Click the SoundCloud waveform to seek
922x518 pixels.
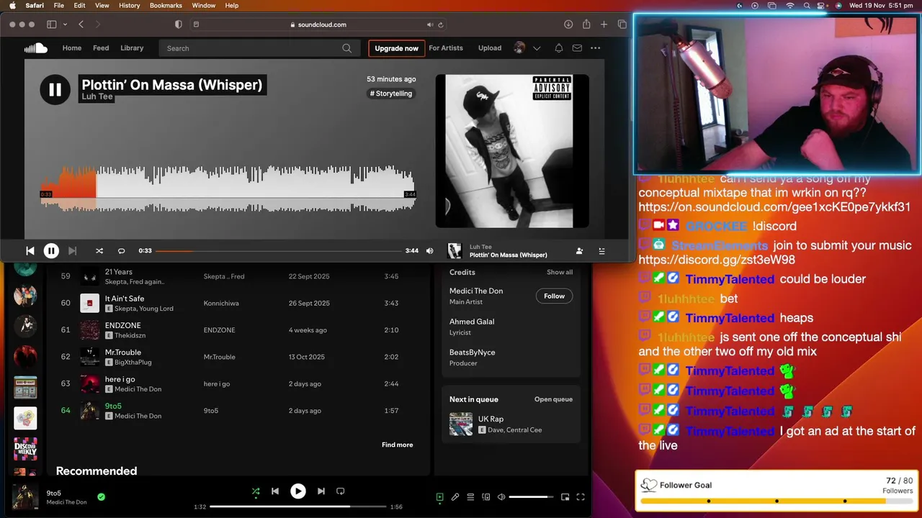(x=228, y=188)
